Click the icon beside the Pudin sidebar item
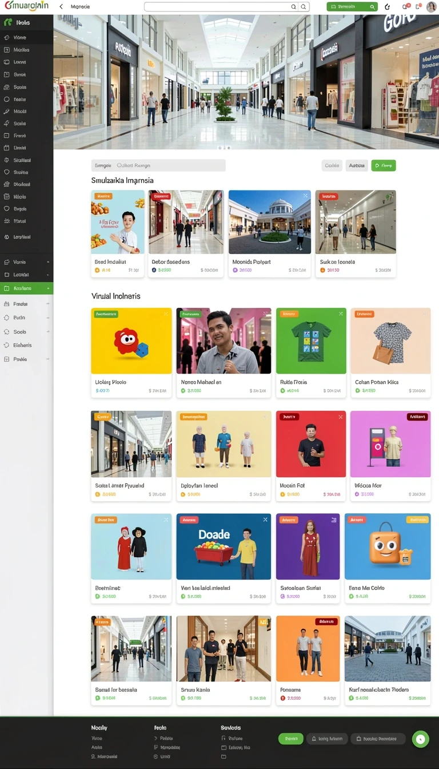Viewport: 439px width, 769px height. [x=7, y=318]
